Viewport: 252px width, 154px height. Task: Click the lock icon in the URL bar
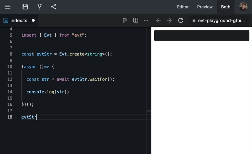tap(194, 21)
